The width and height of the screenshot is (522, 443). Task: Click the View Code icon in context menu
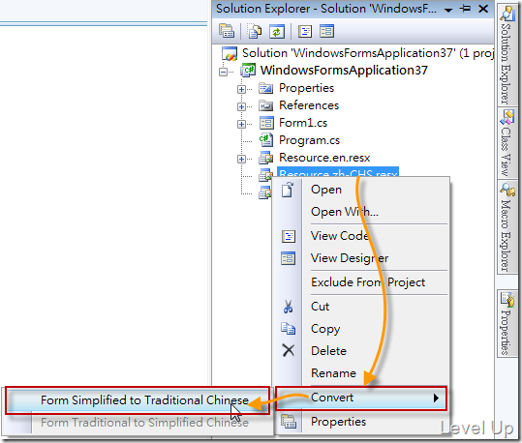click(x=289, y=236)
